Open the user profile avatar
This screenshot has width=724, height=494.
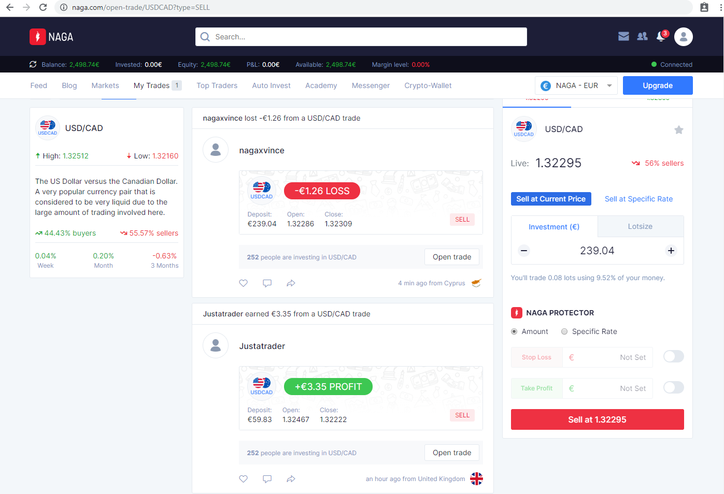tap(683, 37)
